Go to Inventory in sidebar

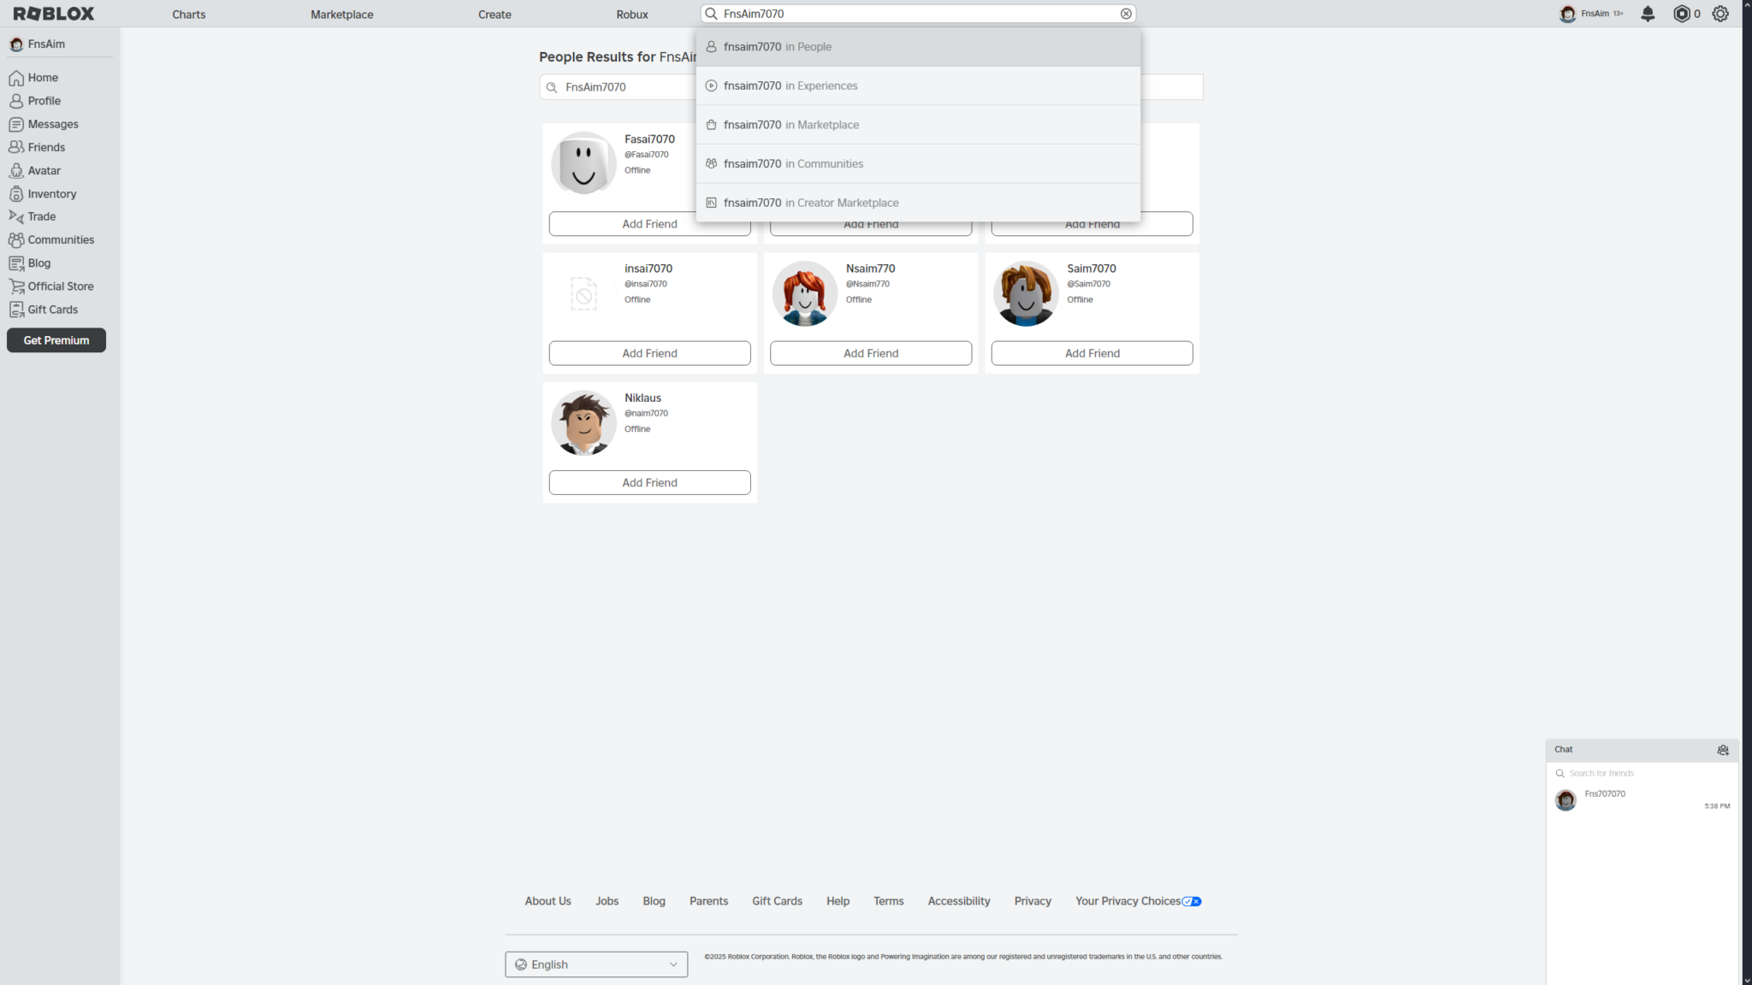pyautogui.click(x=51, y=194)
